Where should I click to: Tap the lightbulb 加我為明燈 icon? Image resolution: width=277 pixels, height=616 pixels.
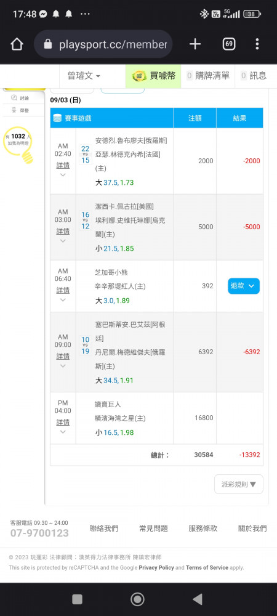coord(17,145)
